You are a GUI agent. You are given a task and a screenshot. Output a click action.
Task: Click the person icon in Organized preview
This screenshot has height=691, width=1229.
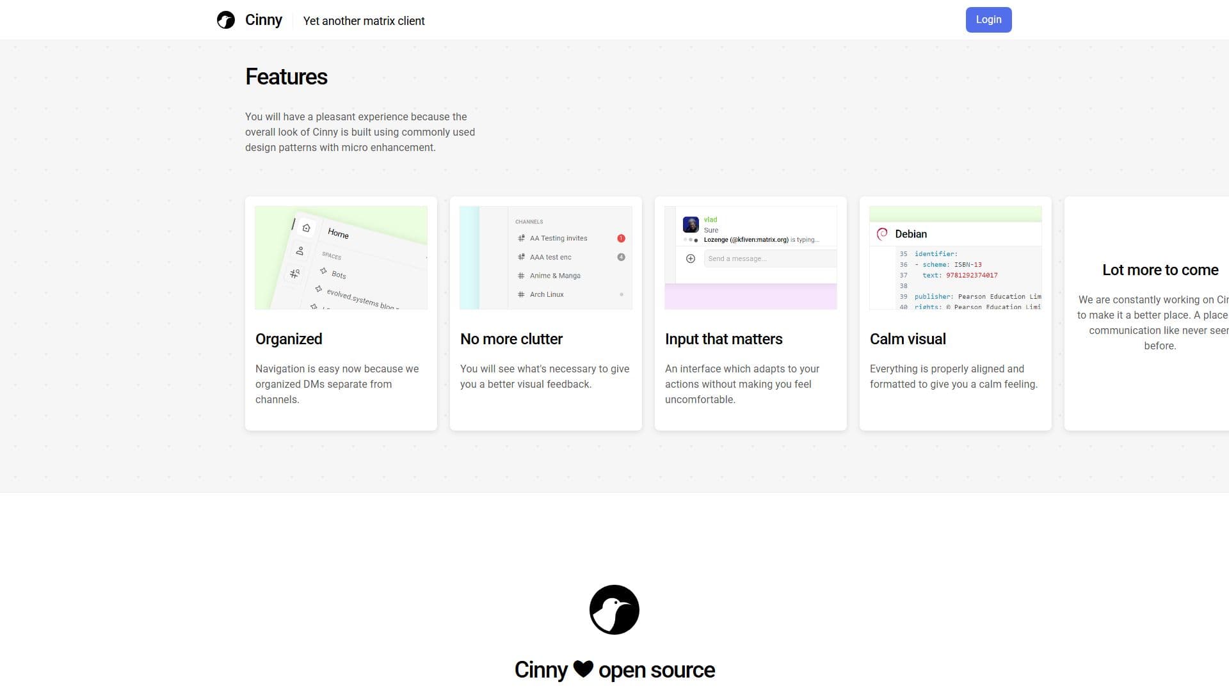300,251
